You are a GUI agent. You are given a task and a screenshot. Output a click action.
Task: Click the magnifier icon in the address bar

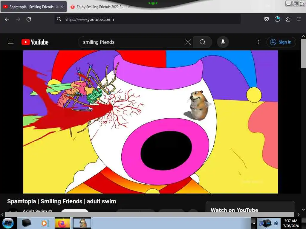(x=59, y=19)
